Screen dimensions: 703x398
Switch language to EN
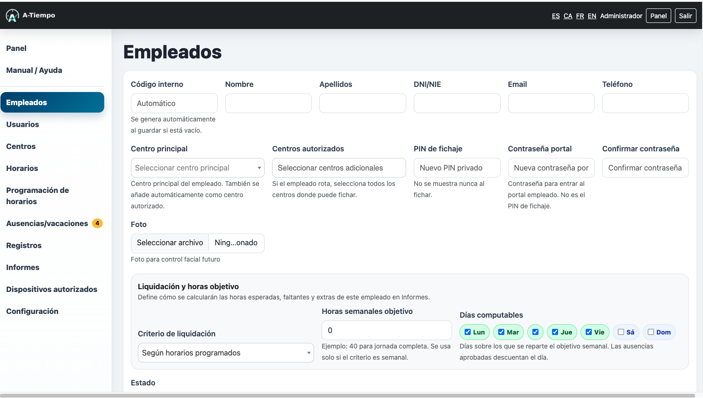pos(592,16)
